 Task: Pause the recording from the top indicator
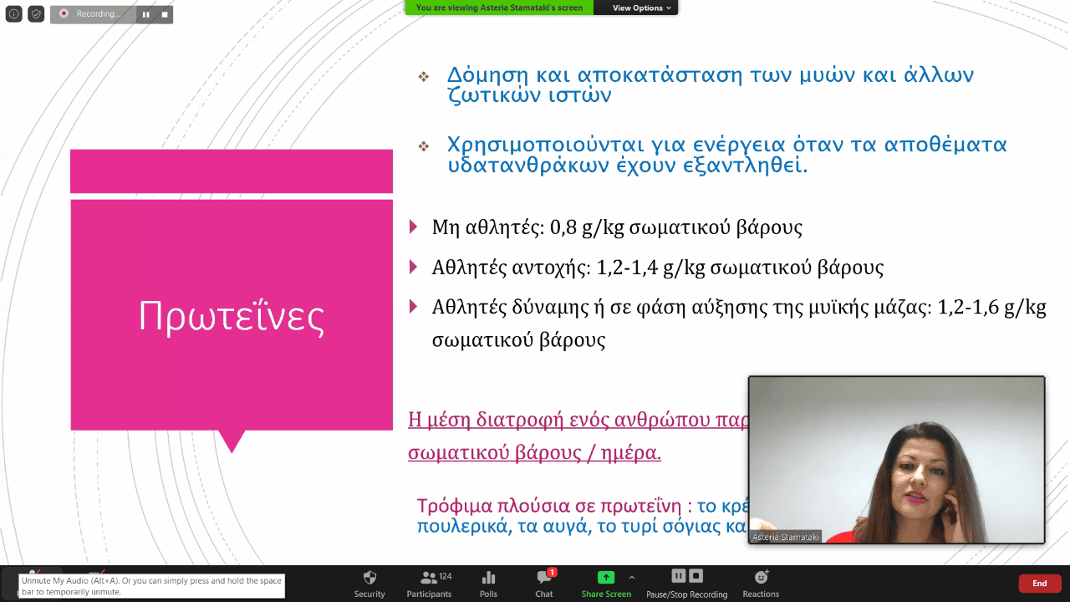tap(145, 14)
